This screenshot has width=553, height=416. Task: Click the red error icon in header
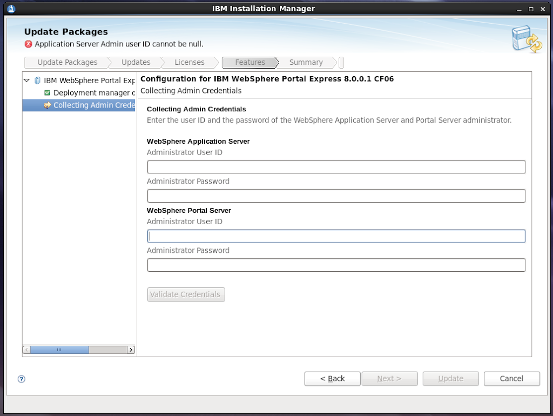pyautogui.click(x=29, y=44)
